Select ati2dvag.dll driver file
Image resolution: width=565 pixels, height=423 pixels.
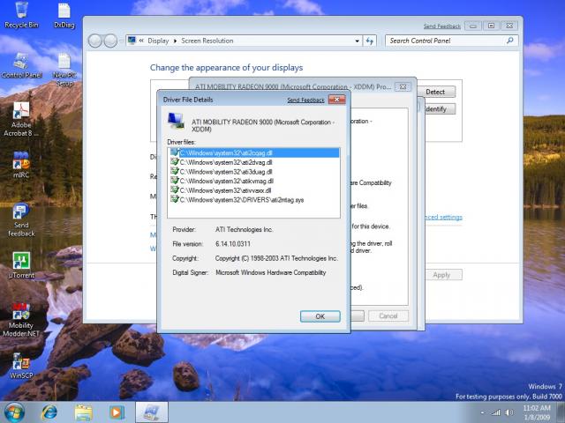(254, 162)
